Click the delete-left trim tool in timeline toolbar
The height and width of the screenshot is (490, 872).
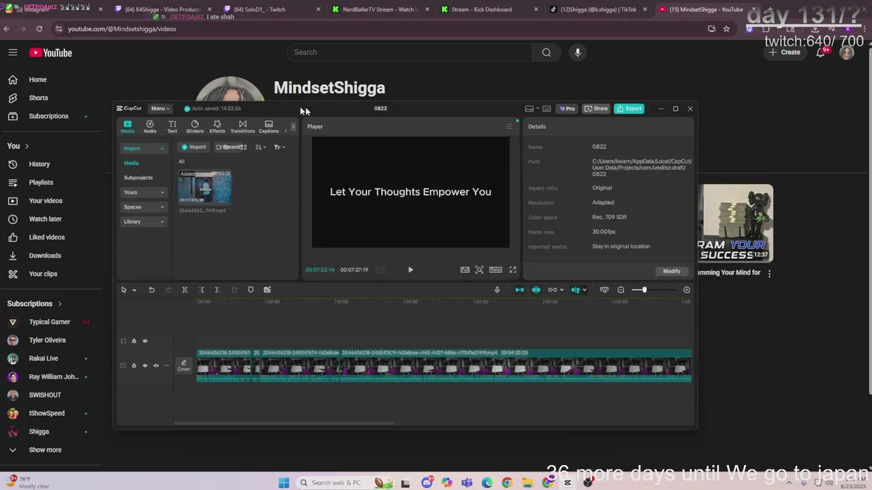point(202,290)
